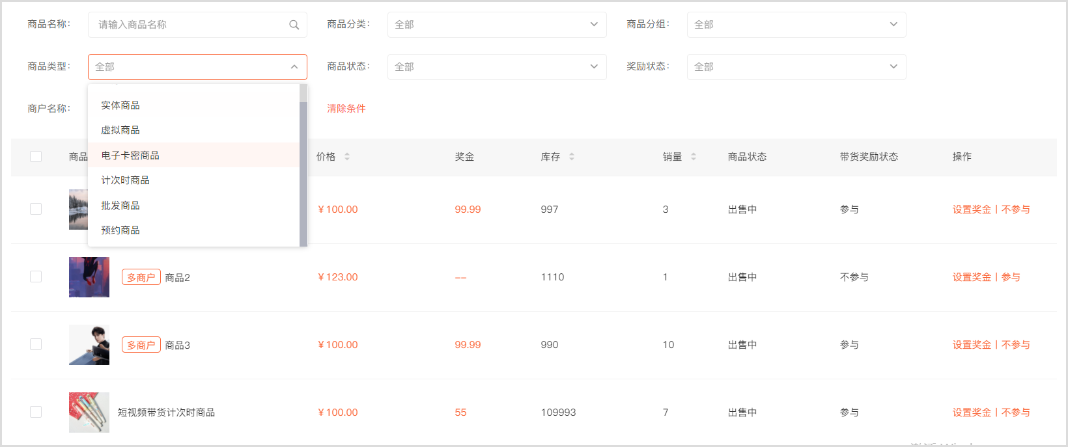Click the stock column sort arrows

point(572,157)
